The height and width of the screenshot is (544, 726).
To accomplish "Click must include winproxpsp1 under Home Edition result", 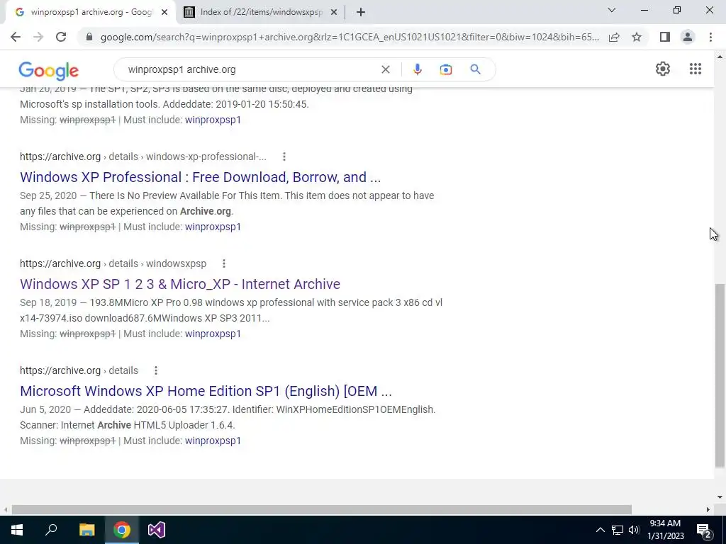I will (x=213, y=441).
